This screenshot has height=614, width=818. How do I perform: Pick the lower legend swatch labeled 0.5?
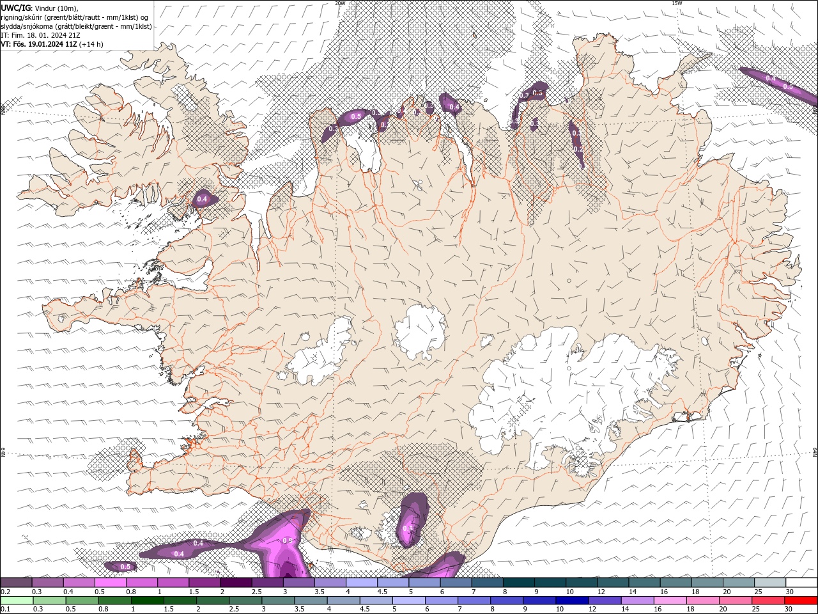coord(82,601)
